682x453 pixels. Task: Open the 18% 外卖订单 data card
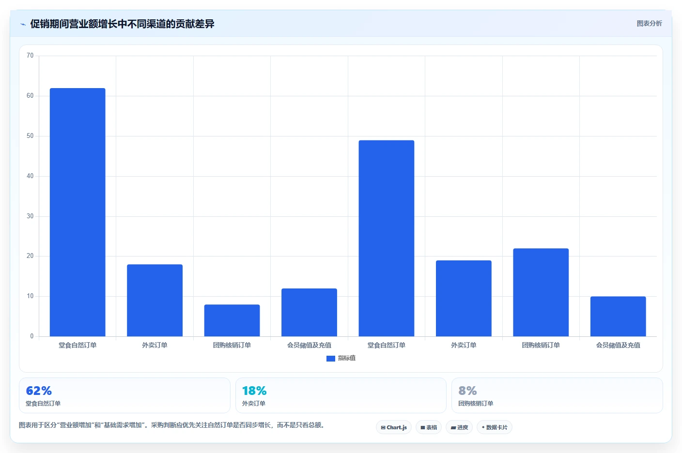341,395
